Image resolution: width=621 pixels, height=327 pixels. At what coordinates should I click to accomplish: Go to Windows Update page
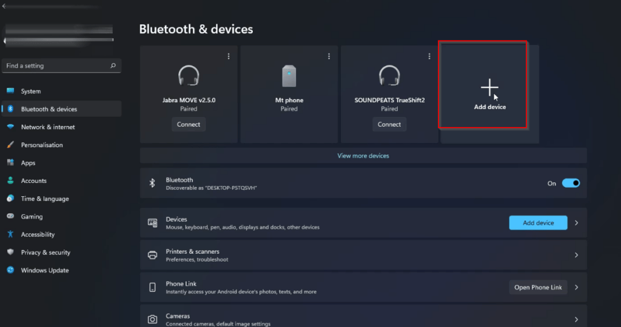click(61, 270)
